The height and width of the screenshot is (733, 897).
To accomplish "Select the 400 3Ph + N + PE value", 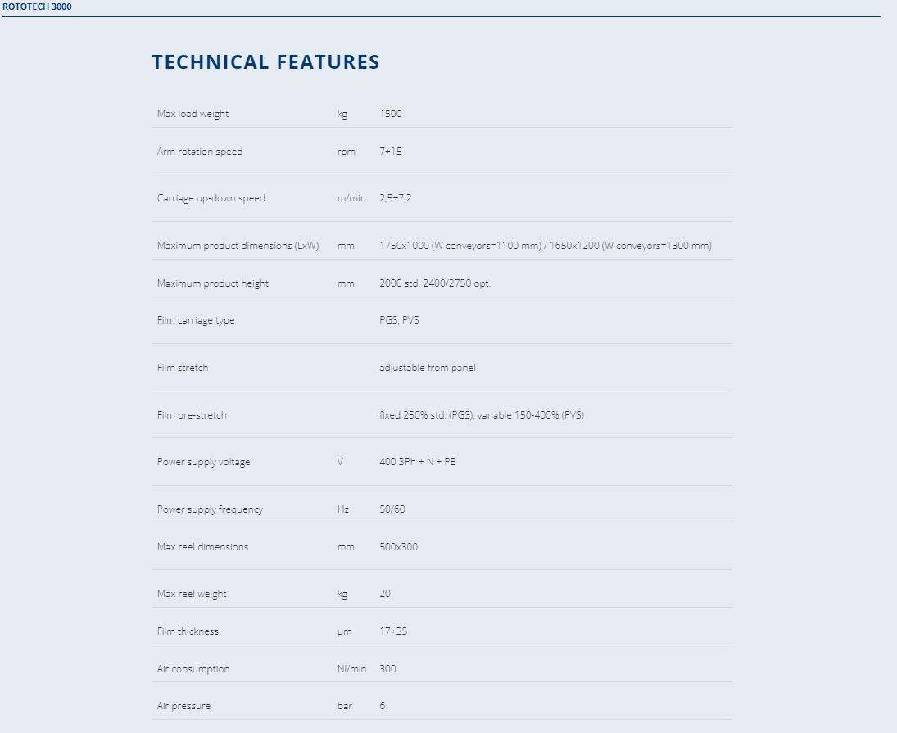I will pos(418,461).
